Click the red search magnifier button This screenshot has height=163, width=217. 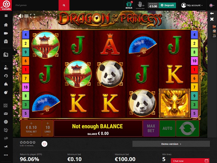(64, 5)
